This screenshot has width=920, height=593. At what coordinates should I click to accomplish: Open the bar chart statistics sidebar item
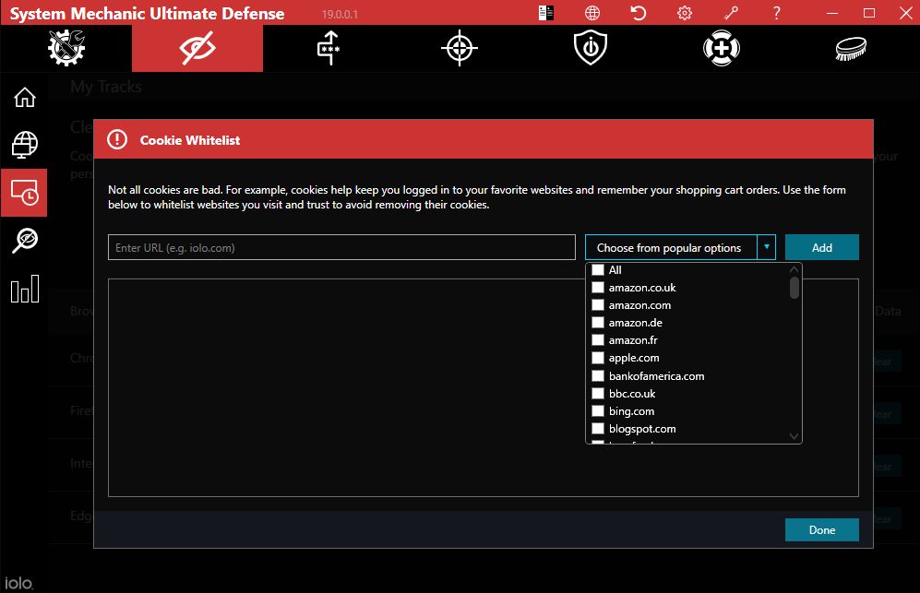pos(25,289)
